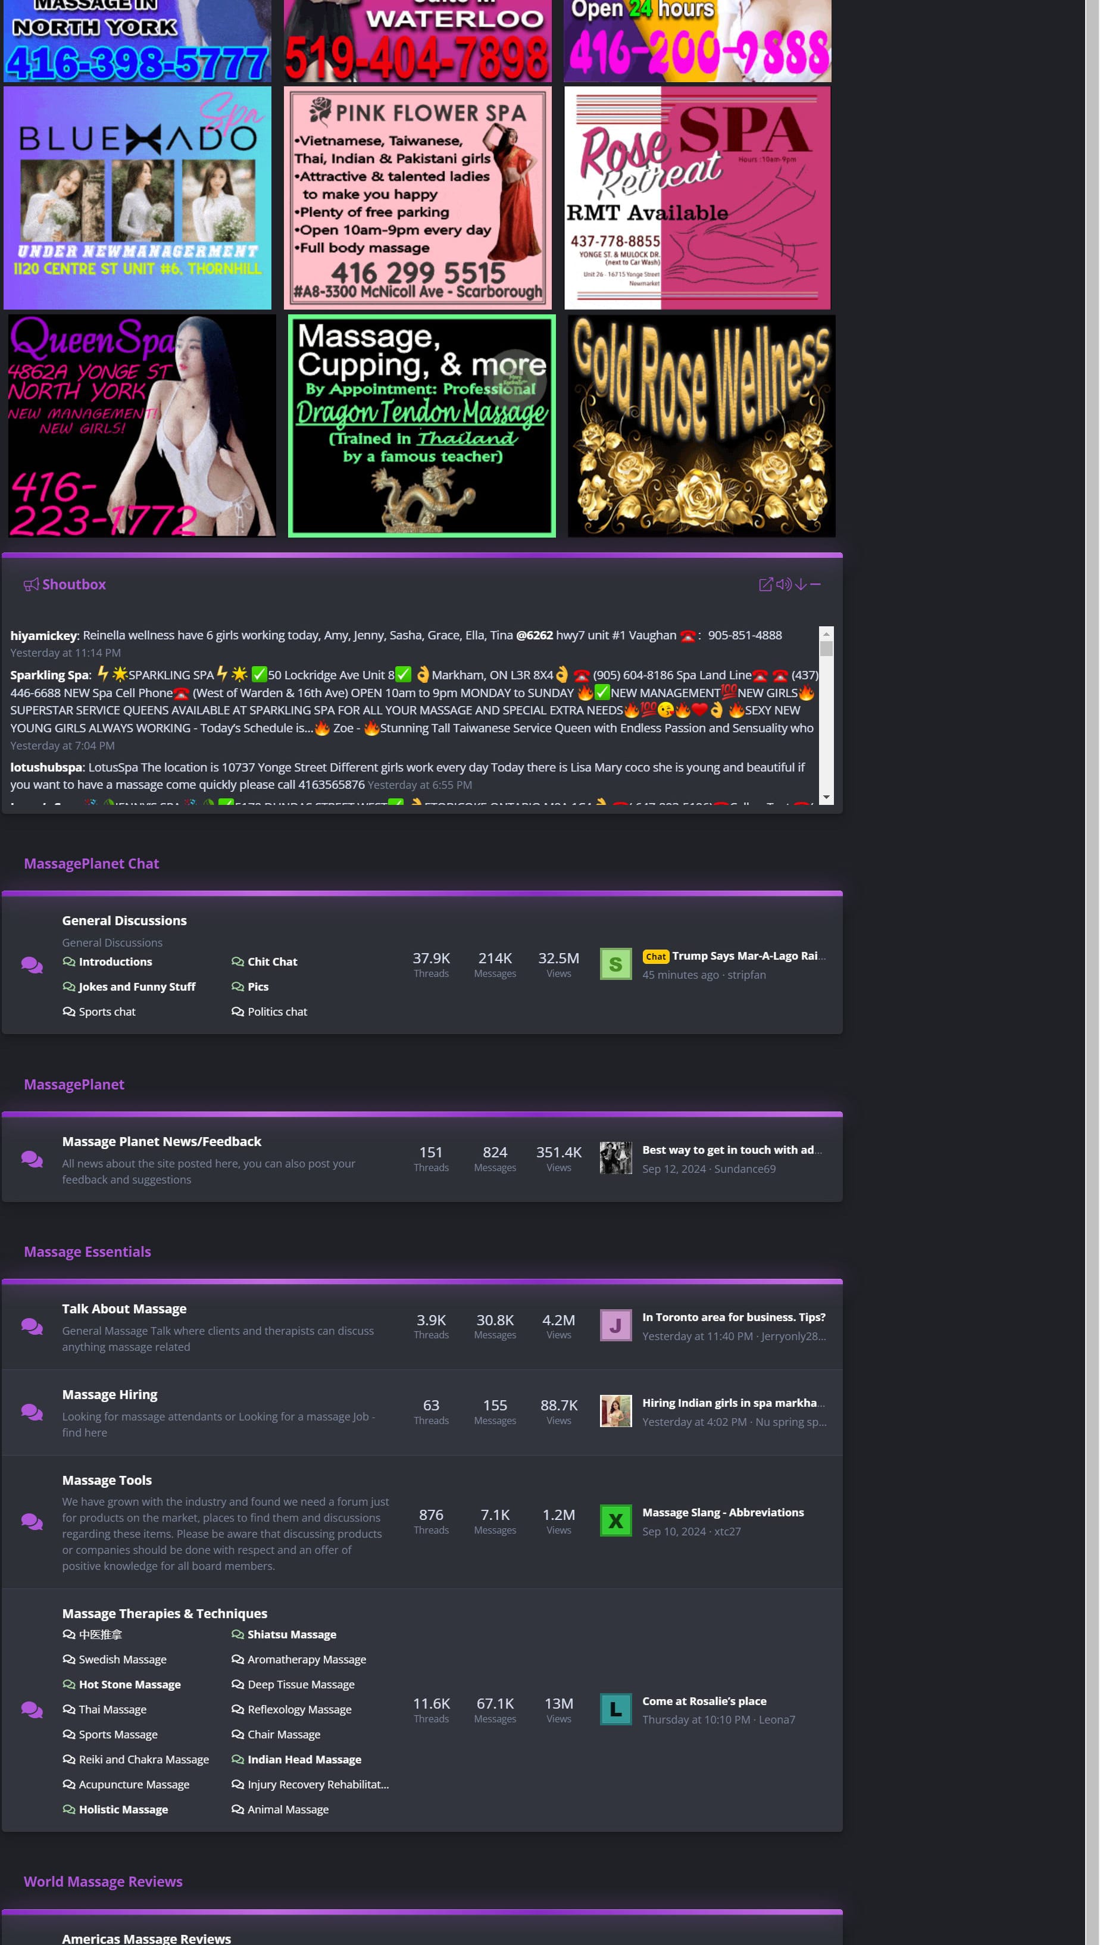Open the MassagePlanet Chat category heading
Viewport: 1100px width, 1945px height.
pos(90,863)
